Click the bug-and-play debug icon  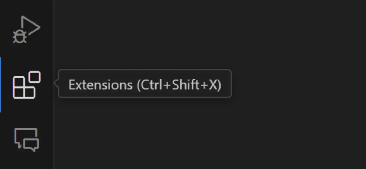[26, 30]
